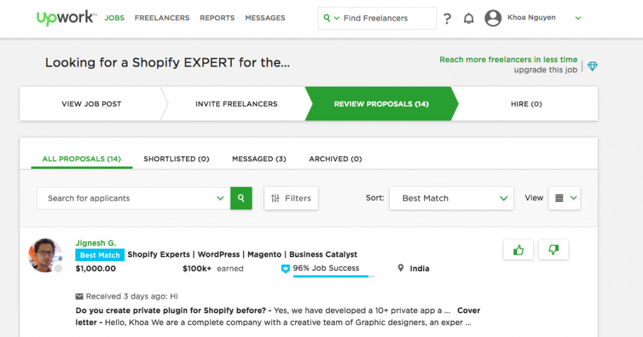Viewport: 643px width, 337px height.
Task: Click the green search applicants button
Action: click(241, 198)
